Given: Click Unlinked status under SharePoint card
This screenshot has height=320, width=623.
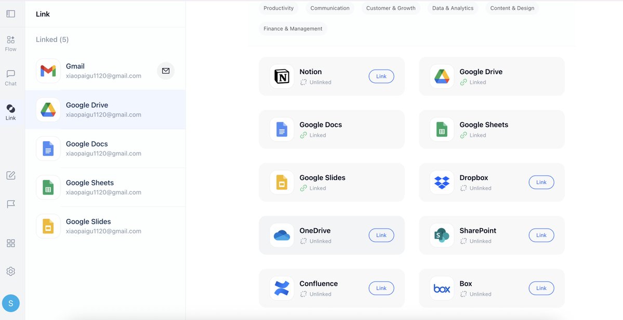Looking at the screenshot, I should coord(475,241).
